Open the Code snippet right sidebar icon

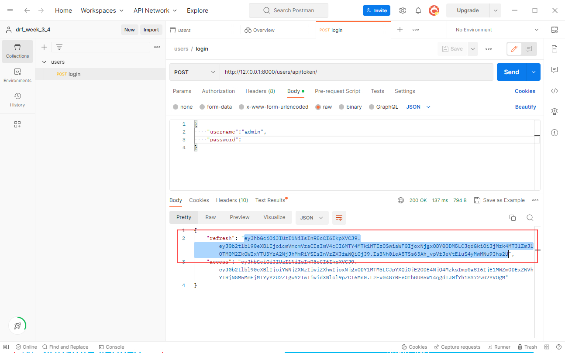point(555,91)
